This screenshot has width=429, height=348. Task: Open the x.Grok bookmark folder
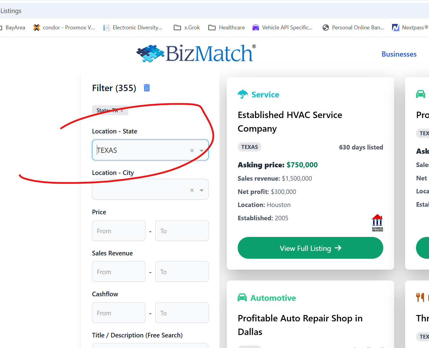tap(187, 28)
